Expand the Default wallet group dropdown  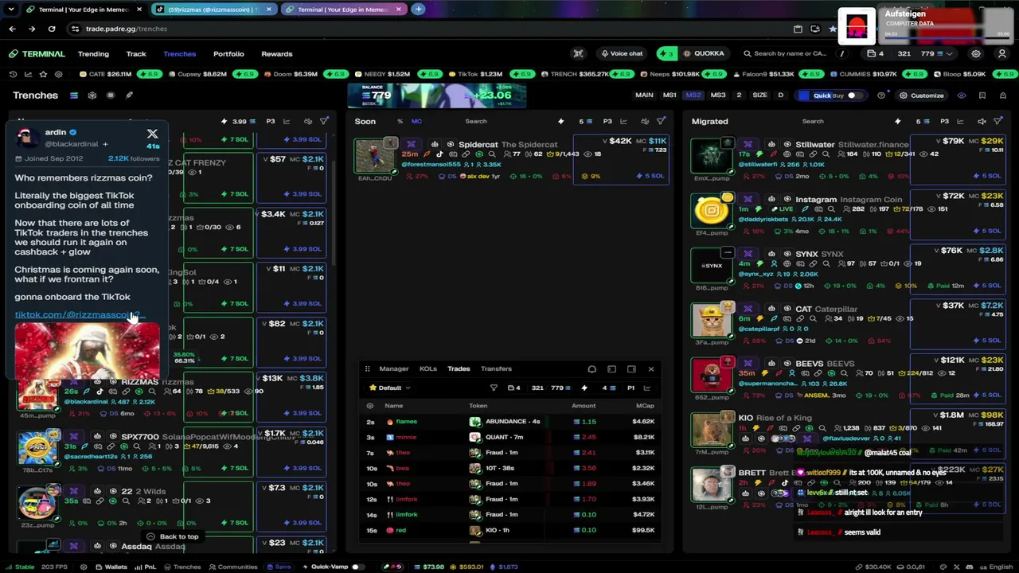[x=390, y=388]
